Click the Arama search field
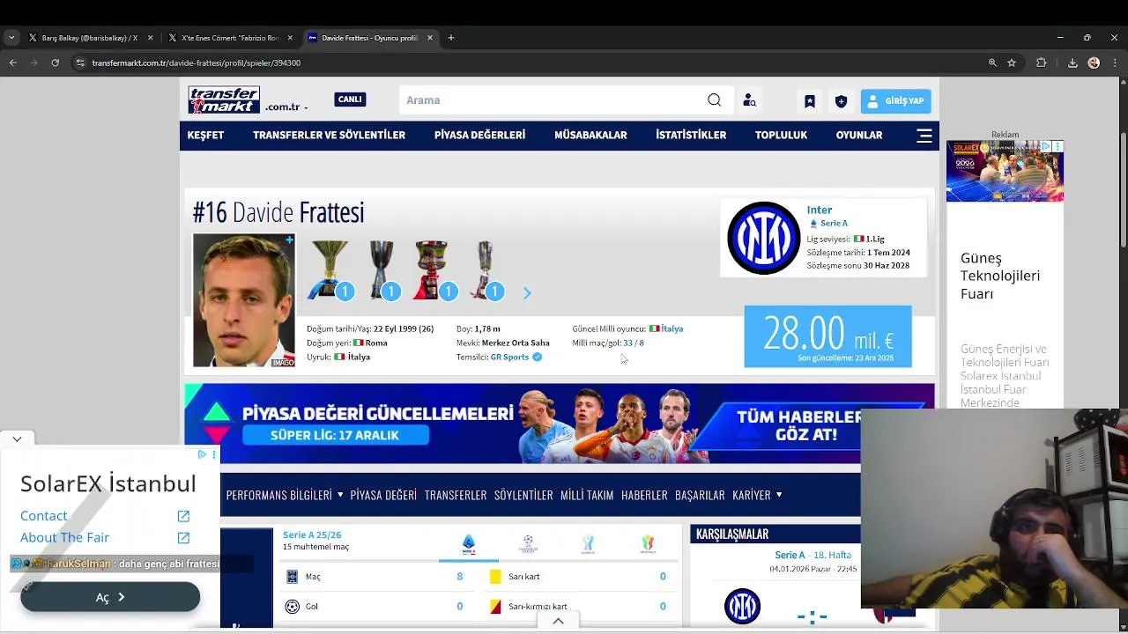Image resolution: width=1128 pixels, height=634 pixels. point(552,100)
